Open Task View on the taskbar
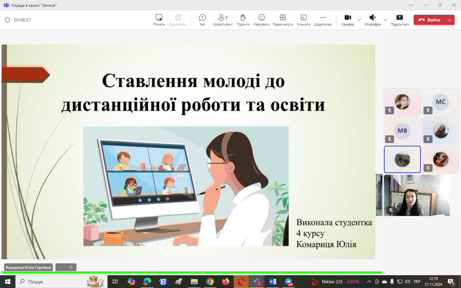Viewport: 461px width, 288px height. (115, 282)
